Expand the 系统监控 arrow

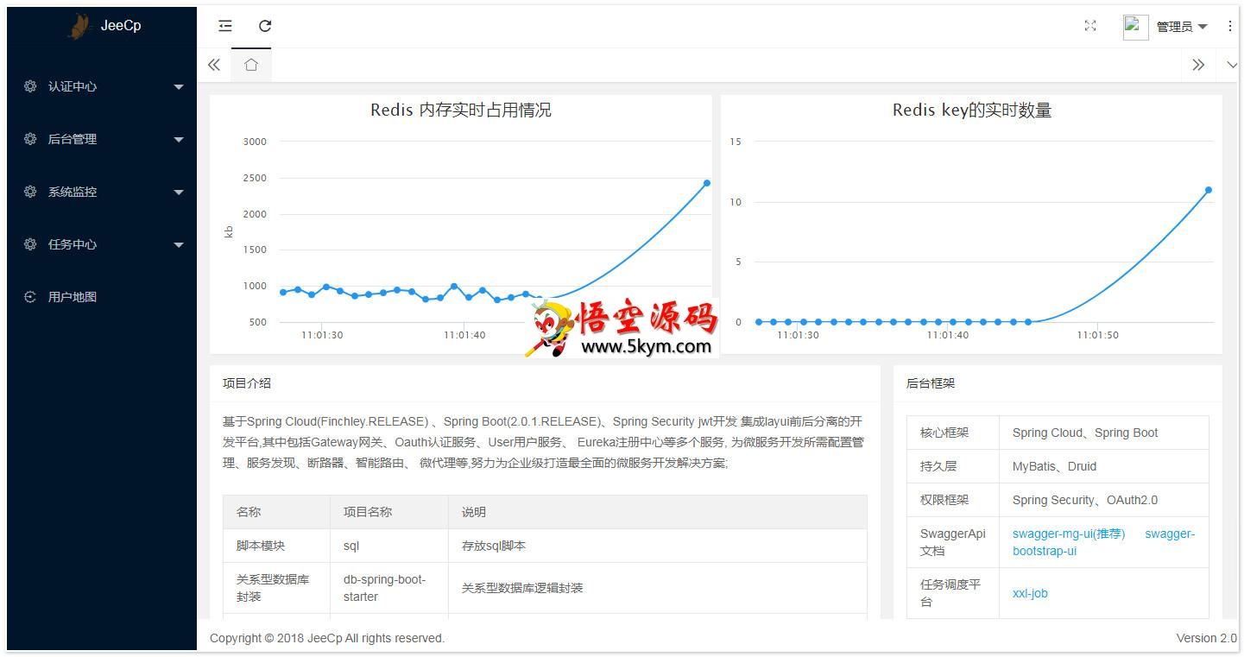tap(179, 193)
